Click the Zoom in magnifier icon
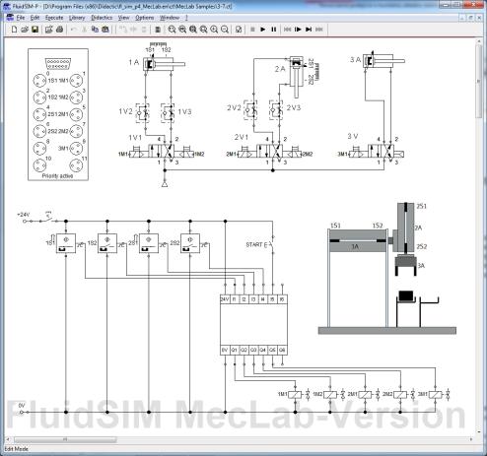Viewport: 487px width, 456px height. 214,30
